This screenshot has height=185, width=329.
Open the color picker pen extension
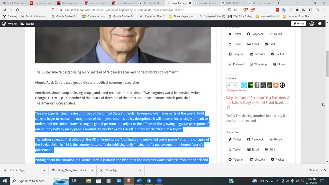pos(291,10)
